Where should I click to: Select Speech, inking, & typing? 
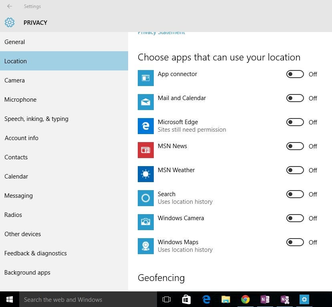64,119
